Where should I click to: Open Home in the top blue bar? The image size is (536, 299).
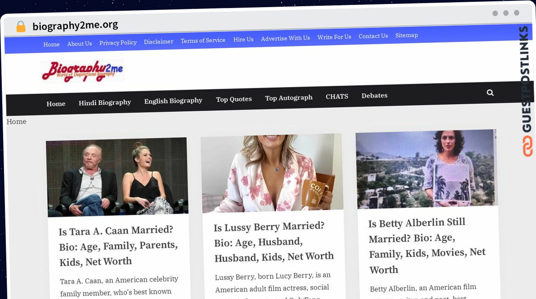(x=51, y=44)
